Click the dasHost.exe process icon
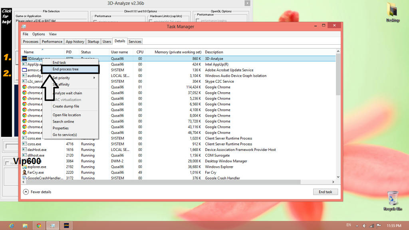Viewport: 409px width, 230px height. (x=24, y=150)
